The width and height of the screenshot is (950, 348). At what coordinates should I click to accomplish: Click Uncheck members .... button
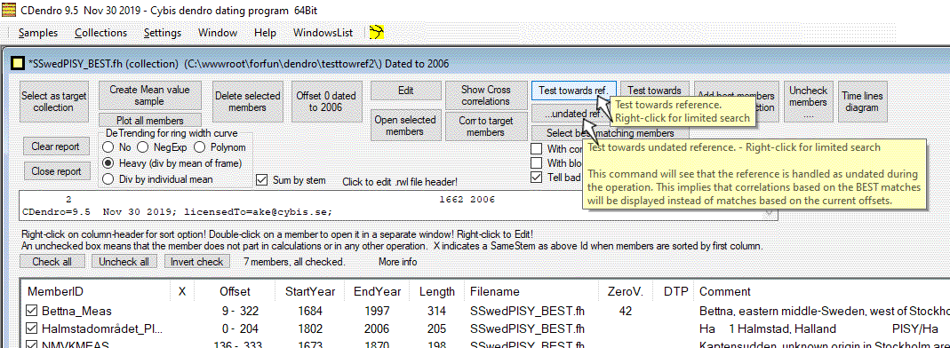point(808,102)
